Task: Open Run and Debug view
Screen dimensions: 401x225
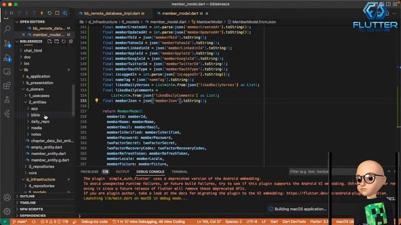Action: (x=7, y=58)
